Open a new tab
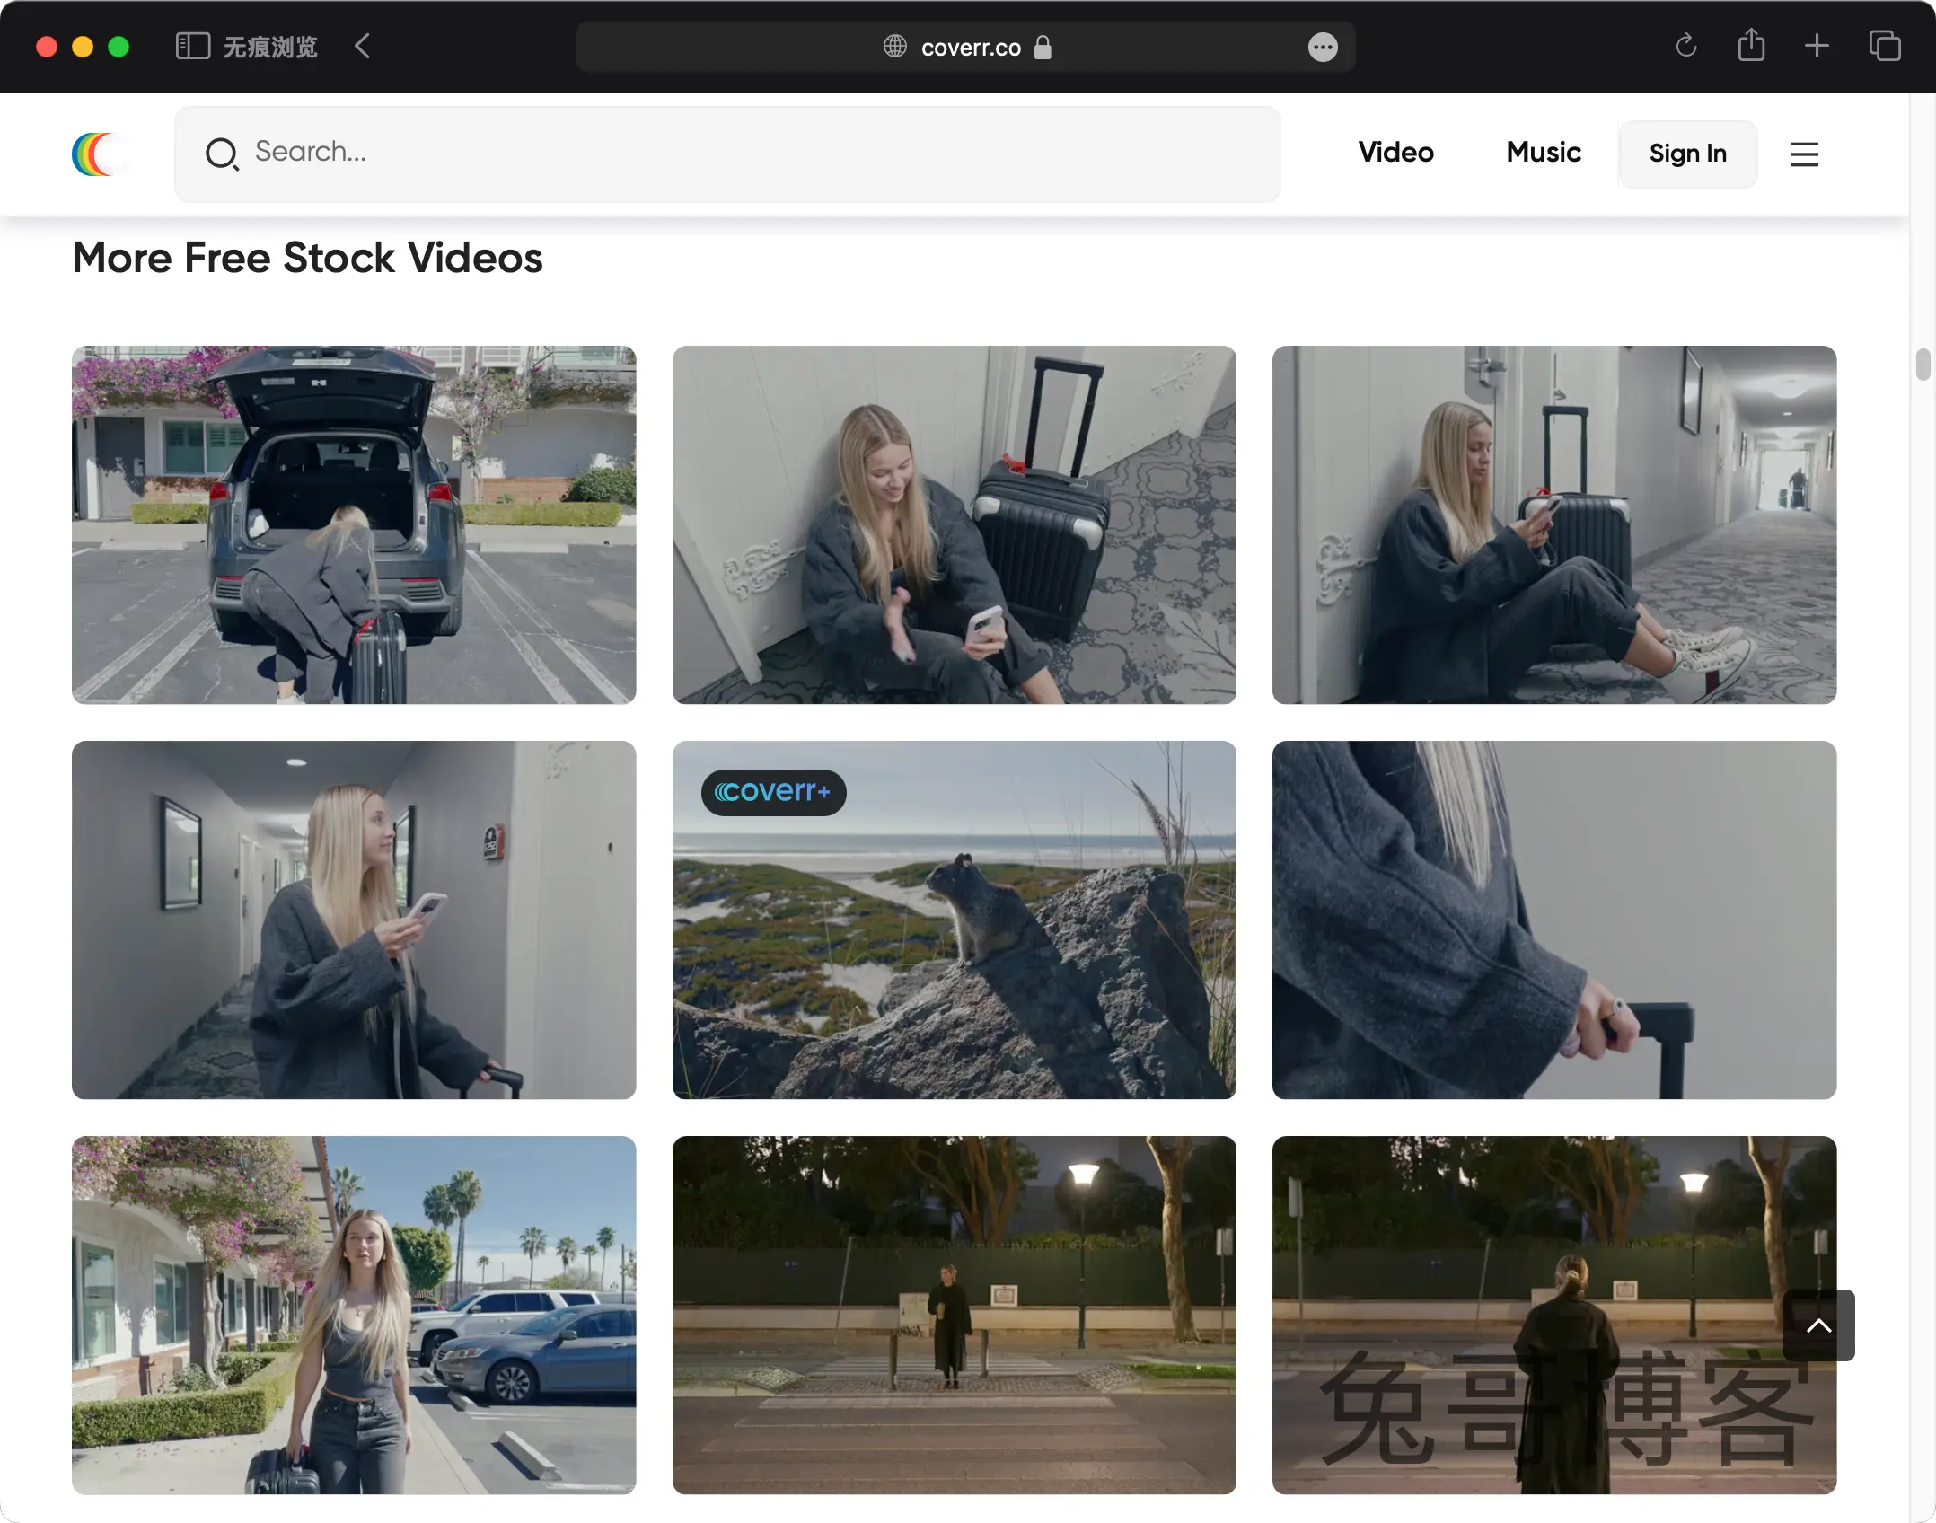The width and height of the screenshot is (1936, 1523). 1817,46
